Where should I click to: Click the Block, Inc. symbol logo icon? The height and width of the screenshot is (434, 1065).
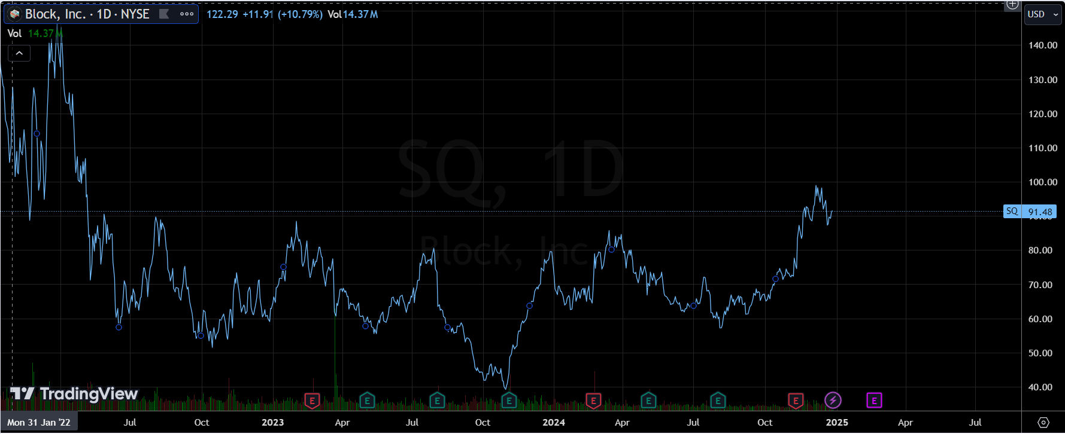pyautogui.click(x=15, y=14)
